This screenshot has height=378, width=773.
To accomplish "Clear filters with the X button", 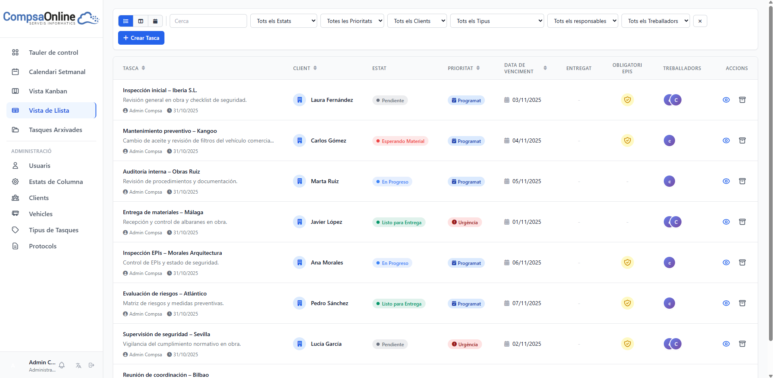I will pos(700,21).
